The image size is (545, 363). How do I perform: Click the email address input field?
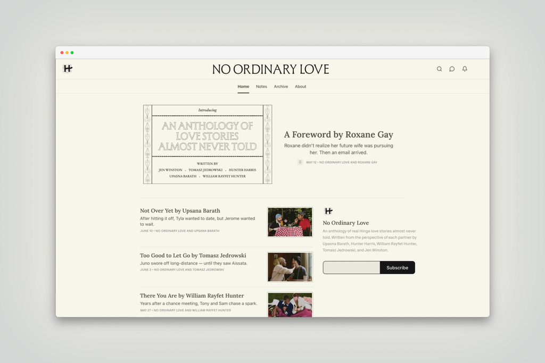click(351, 267)
